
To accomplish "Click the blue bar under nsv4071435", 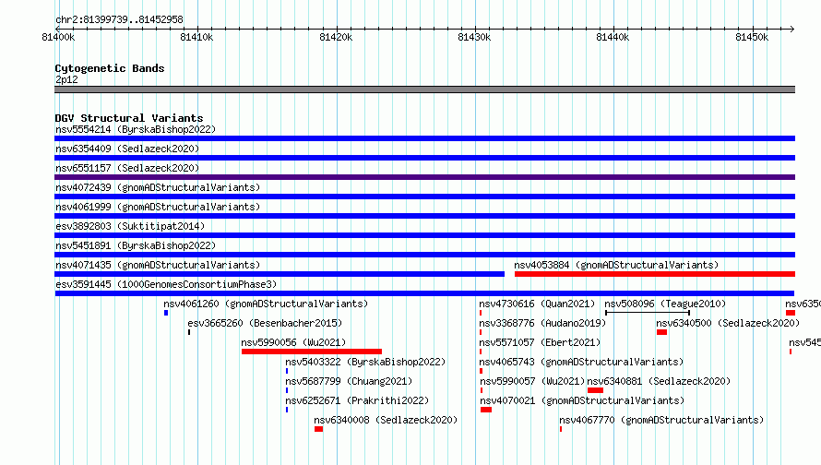I will (280, 274).
